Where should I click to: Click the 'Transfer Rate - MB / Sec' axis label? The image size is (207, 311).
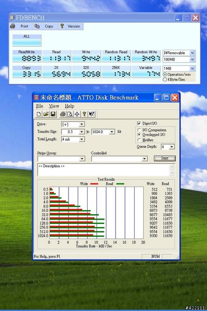(94, 246)
